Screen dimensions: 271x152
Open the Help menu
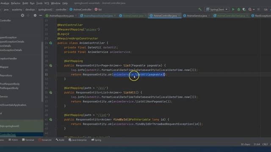click(x=65, y=3)
